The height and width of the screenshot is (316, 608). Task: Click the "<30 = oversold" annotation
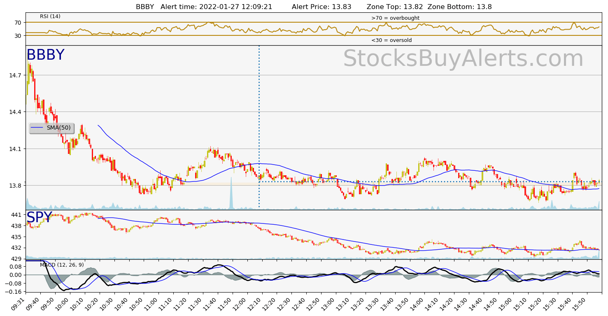click(391, 40)
